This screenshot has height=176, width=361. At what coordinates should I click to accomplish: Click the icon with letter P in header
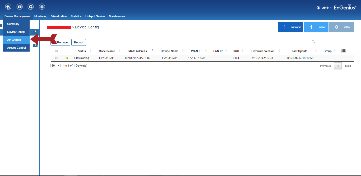pyautogui.click(x=20, y=7)
